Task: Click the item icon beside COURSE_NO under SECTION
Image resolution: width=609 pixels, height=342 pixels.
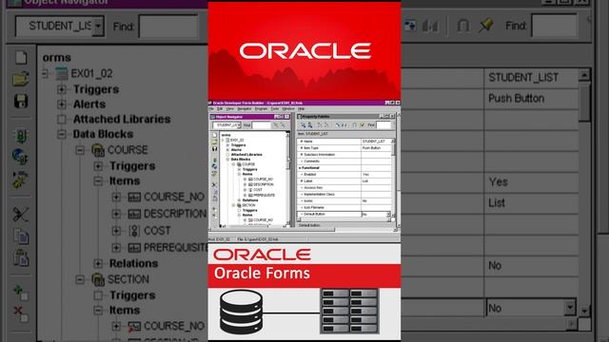Action: click(134, 327)
